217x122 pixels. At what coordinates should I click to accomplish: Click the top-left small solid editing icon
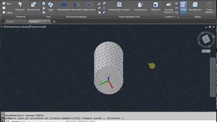99,4
